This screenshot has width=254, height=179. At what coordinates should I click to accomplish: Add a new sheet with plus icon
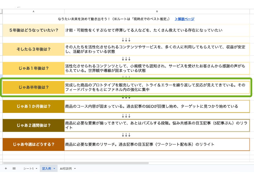(6, 169)
